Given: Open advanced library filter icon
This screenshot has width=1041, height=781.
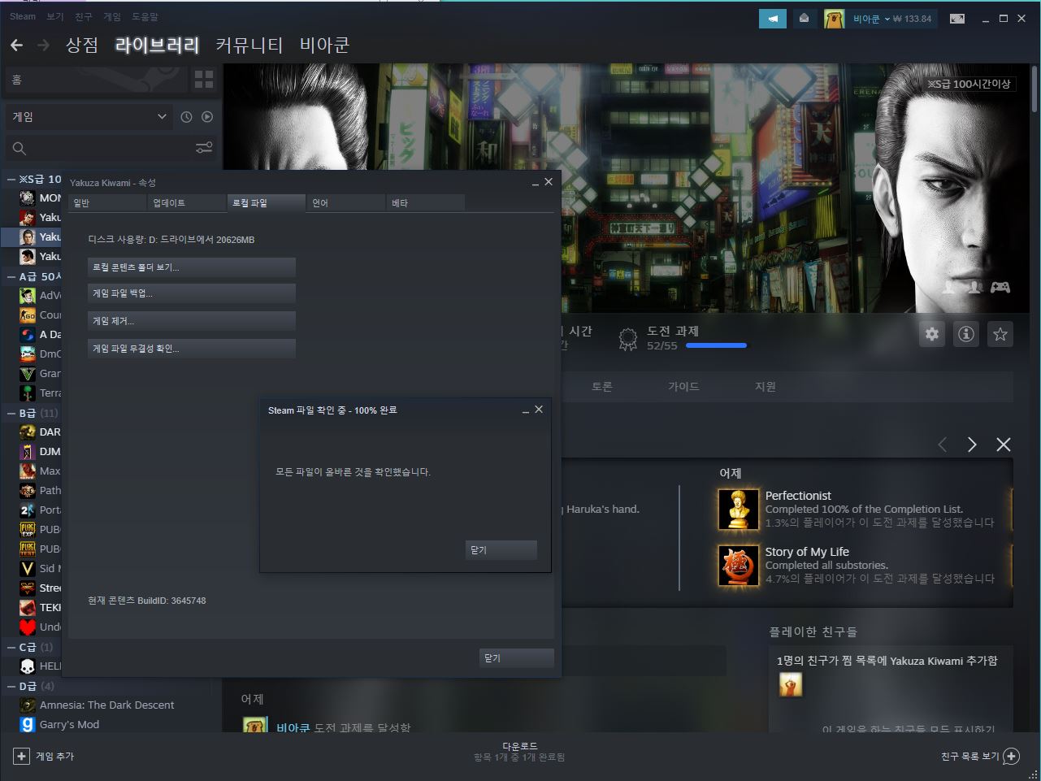Looking at the screenshot, I should [204, 147].
